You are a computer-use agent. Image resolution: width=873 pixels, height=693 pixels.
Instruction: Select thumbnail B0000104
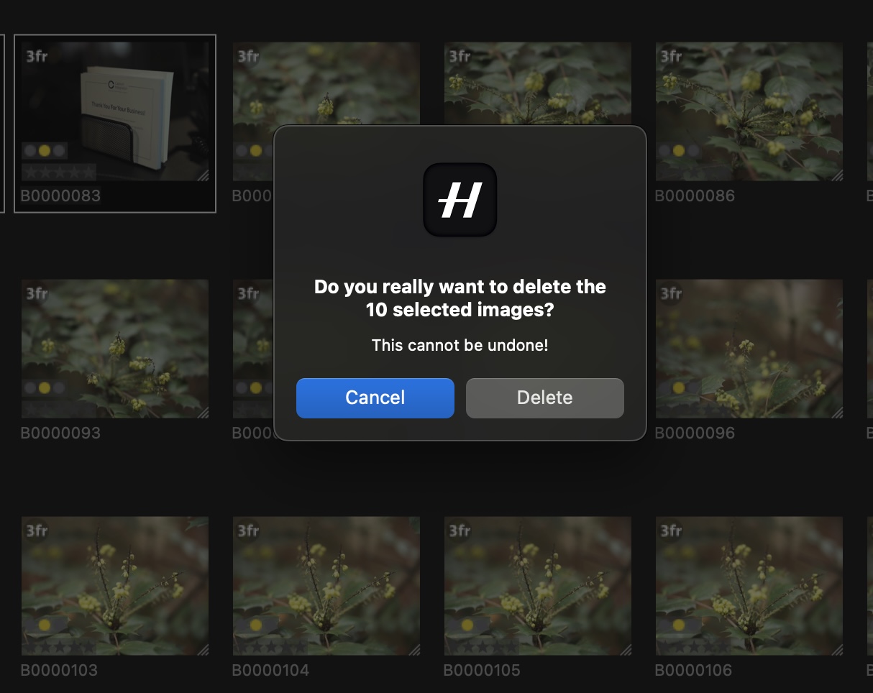[326, 586]
